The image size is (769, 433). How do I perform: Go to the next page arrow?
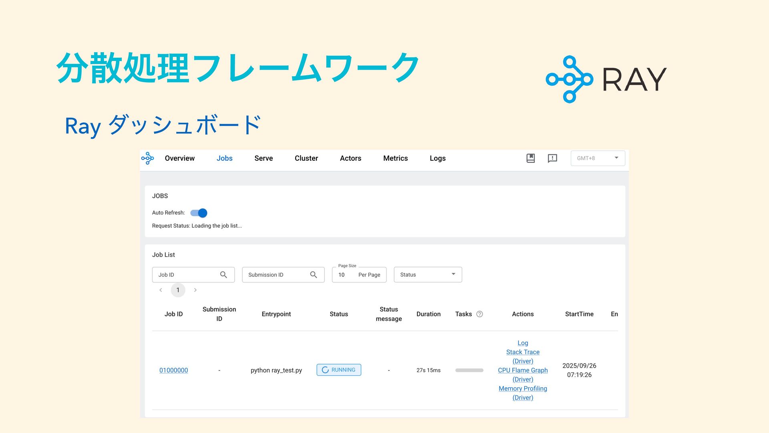point(195,290)
